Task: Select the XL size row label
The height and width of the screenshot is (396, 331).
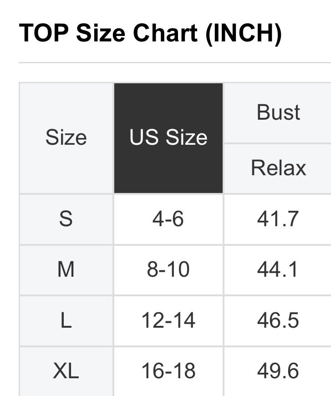Action: [66, 371]
